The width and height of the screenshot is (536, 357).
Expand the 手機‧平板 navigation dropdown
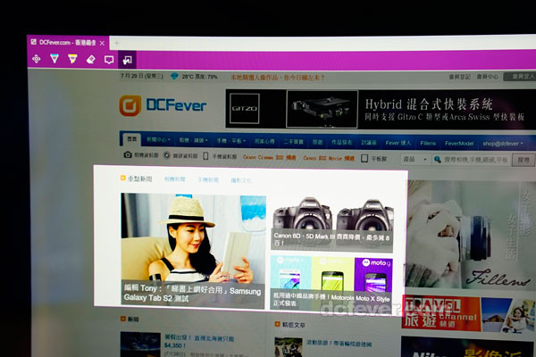coord(230,141)
